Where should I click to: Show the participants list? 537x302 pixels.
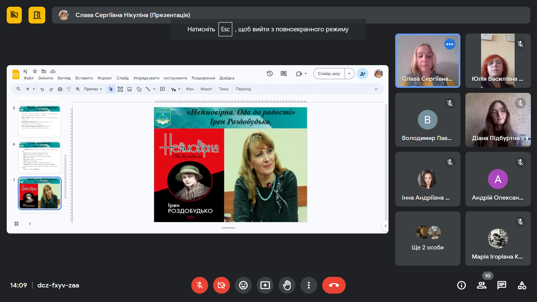click(x=481, y=285)
